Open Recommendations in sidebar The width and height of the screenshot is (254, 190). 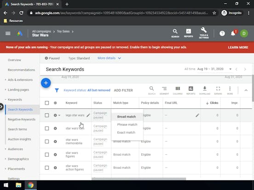coord(21,70)
